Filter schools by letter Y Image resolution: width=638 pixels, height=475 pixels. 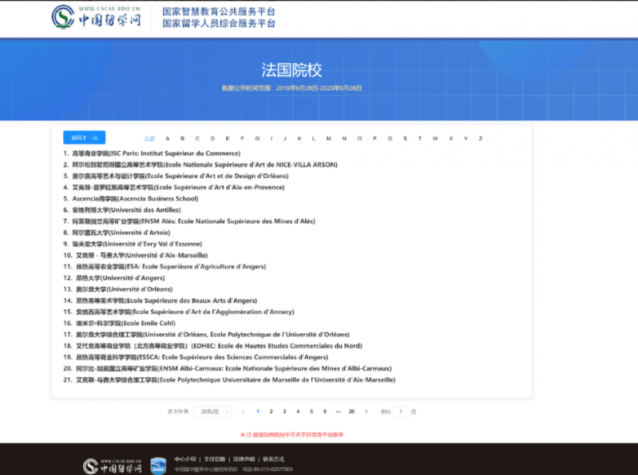click(466, 139)
